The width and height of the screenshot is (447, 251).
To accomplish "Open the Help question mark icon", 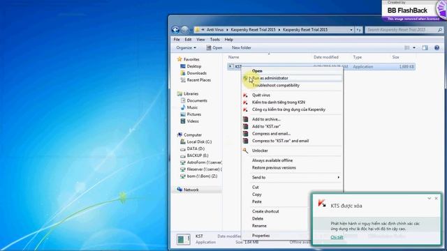I will [x=437, y=48].
